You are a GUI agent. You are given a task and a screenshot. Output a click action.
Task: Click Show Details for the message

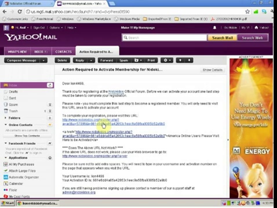(x=212, y=70)
